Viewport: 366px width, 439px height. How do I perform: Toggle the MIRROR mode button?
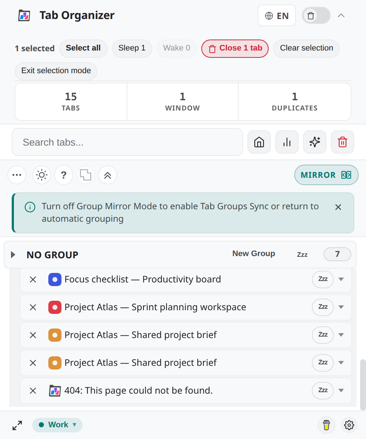tap(326, 175)
